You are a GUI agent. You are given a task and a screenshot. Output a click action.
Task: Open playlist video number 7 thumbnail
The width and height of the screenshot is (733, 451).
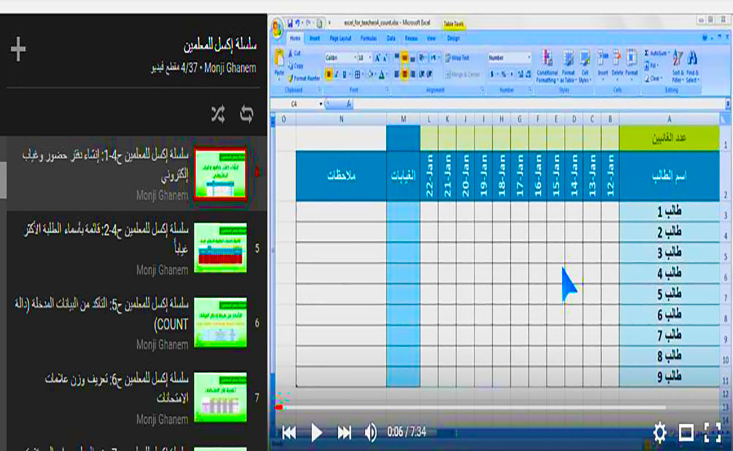tap(220, 397)
